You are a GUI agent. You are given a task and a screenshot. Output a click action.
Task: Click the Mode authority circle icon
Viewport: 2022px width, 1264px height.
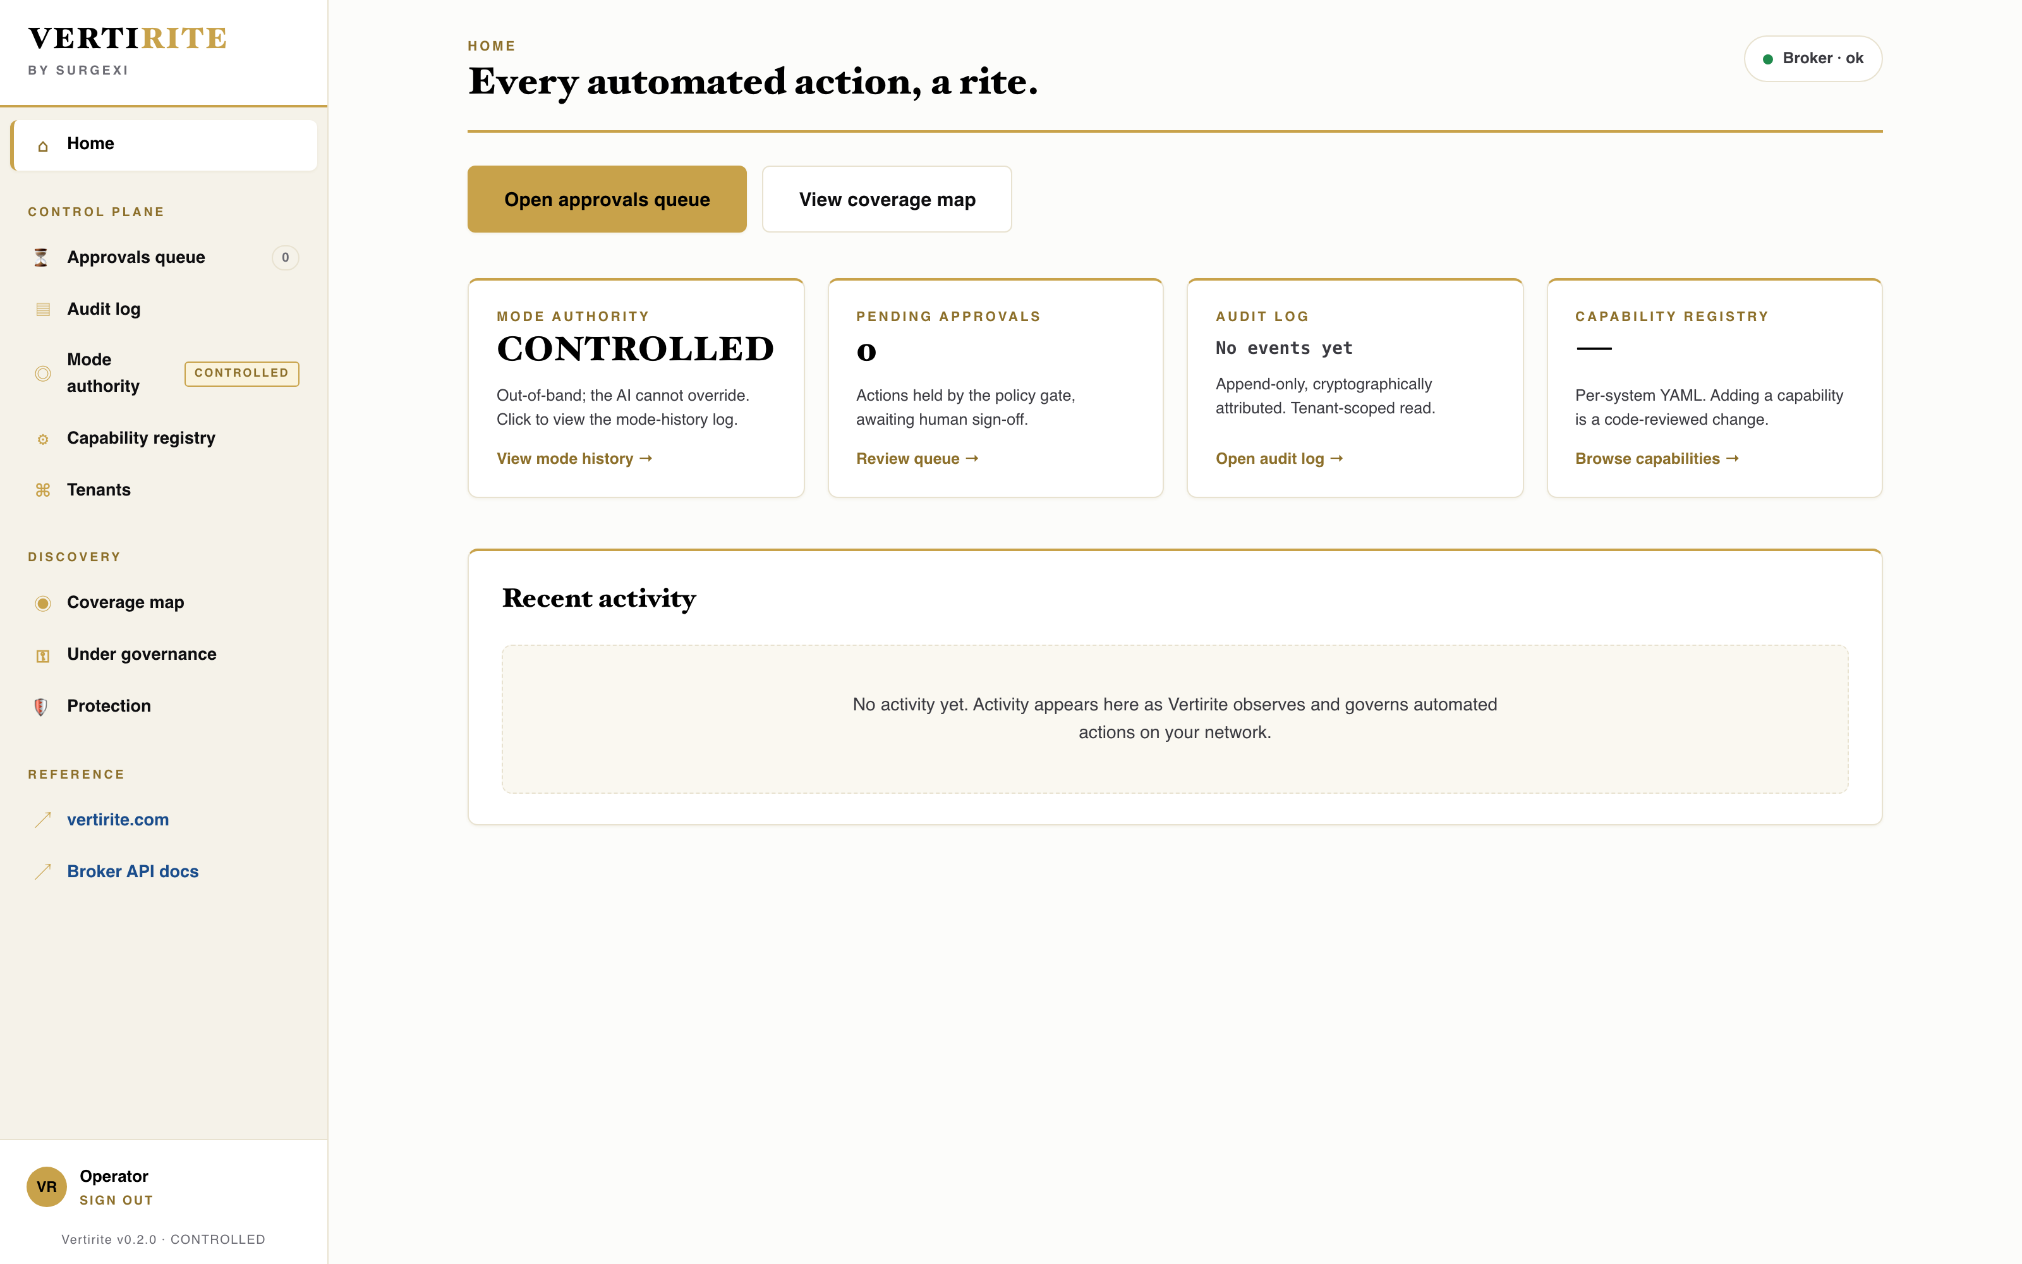(42, 374)
